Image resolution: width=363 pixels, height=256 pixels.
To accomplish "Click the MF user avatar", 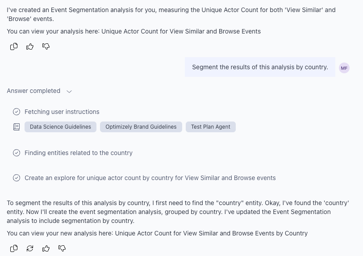I will pyautogui.click(x=344, y=68).
